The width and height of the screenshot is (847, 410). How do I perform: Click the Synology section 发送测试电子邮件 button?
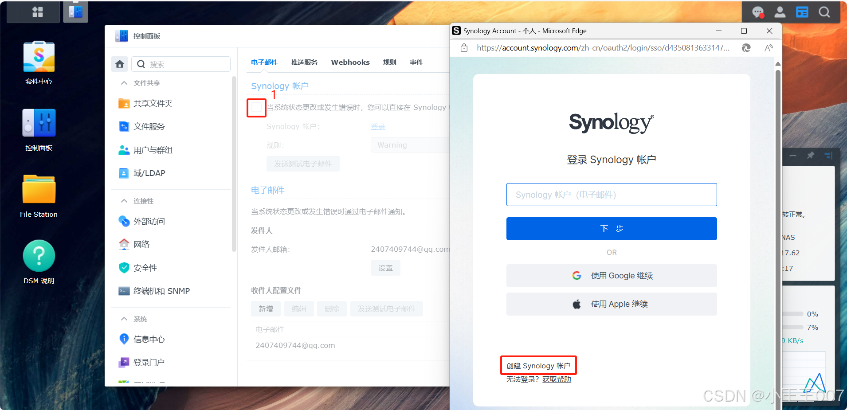[303, 164]
